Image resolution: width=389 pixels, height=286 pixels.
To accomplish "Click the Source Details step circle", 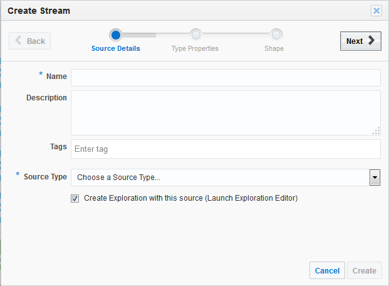I will (x=116, y=34).
